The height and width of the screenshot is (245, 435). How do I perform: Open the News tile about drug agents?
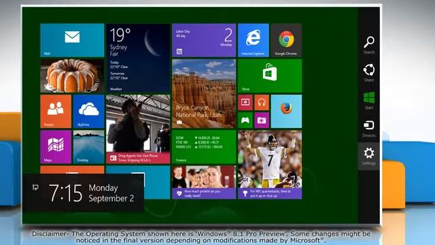click(x=138, y=129)
